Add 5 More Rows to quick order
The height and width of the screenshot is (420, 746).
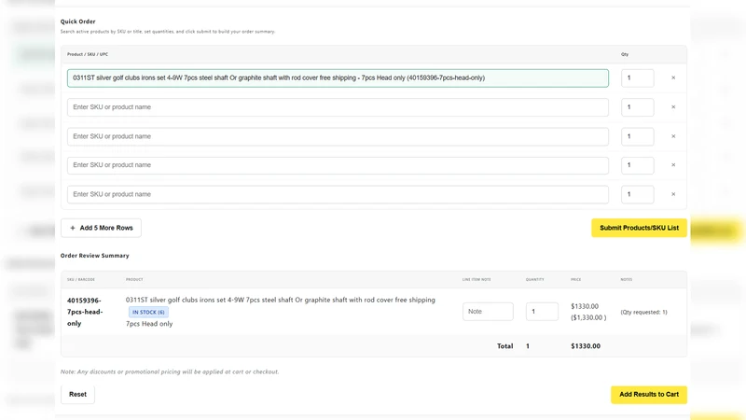tap(101, 228)
